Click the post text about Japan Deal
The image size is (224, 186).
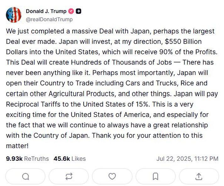112,88
